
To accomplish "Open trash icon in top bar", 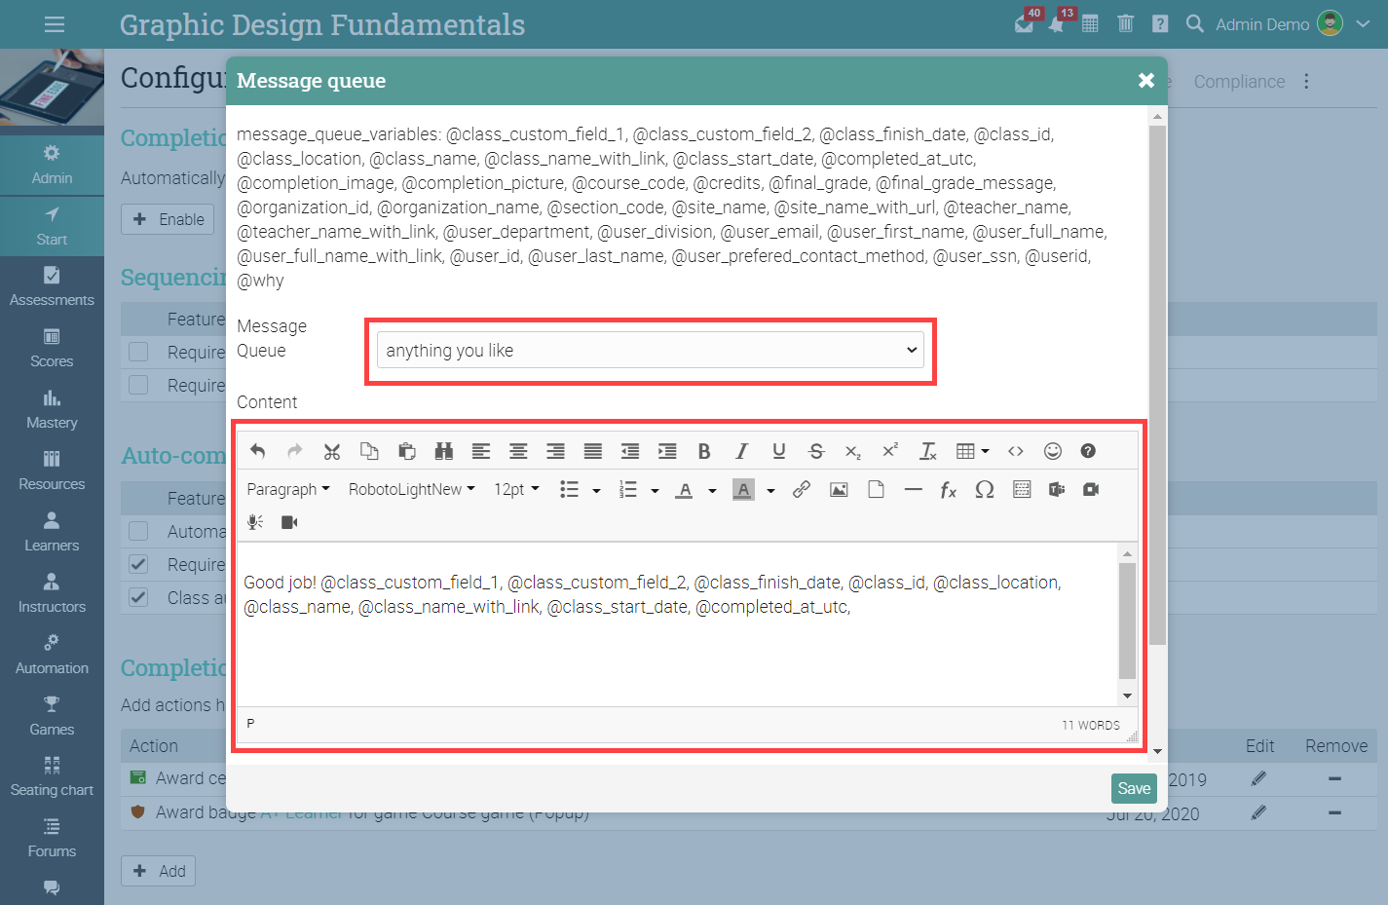I will tap(1125, 23).
